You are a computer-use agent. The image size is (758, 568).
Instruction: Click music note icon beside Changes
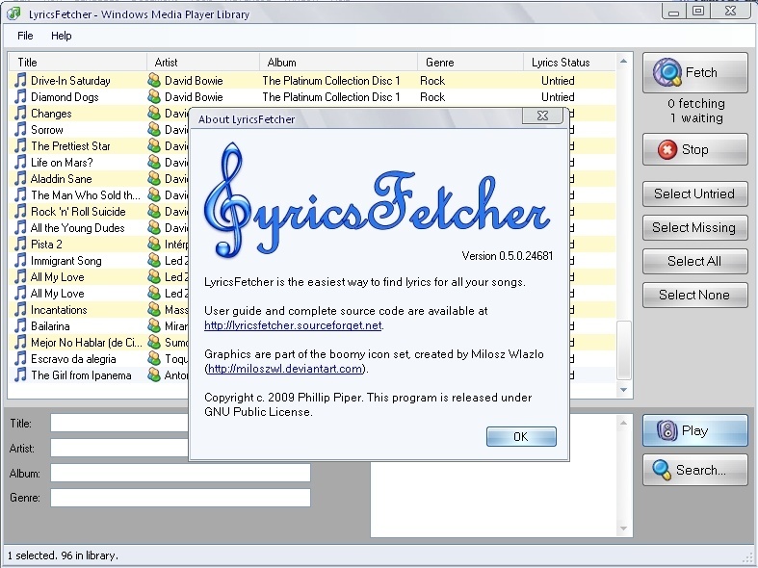tap(20, 113)
